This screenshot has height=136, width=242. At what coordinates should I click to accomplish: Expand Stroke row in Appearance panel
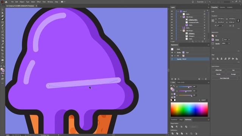pyautogui.click(x=175, y=53)
